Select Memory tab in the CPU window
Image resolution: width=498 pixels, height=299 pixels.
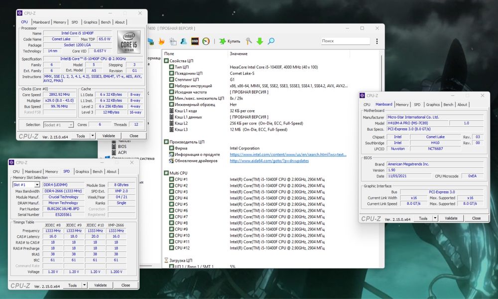pyautogui.click(x=60, y=22)
